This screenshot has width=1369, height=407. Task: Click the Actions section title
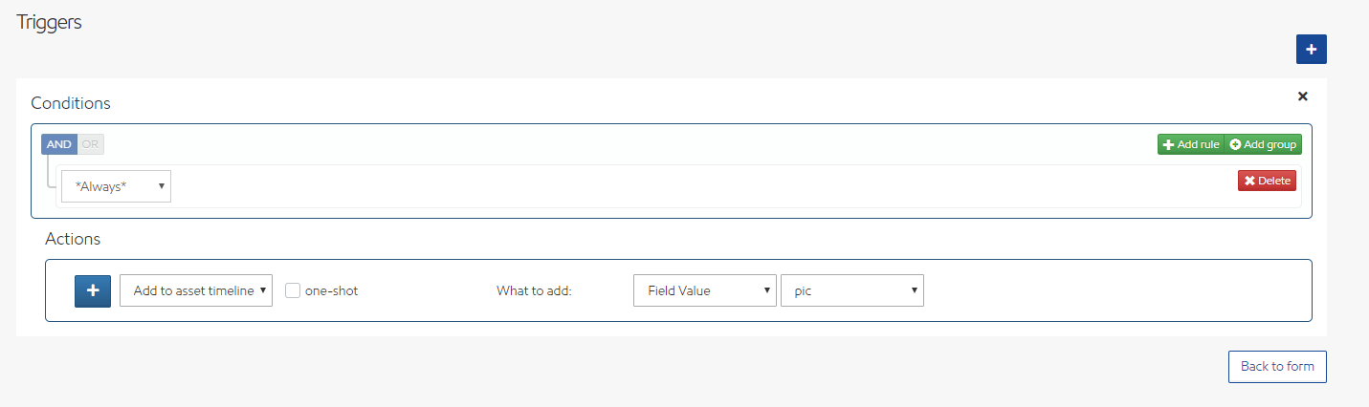[x=73, y=239]
